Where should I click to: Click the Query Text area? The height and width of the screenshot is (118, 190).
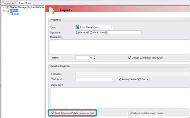120,98
